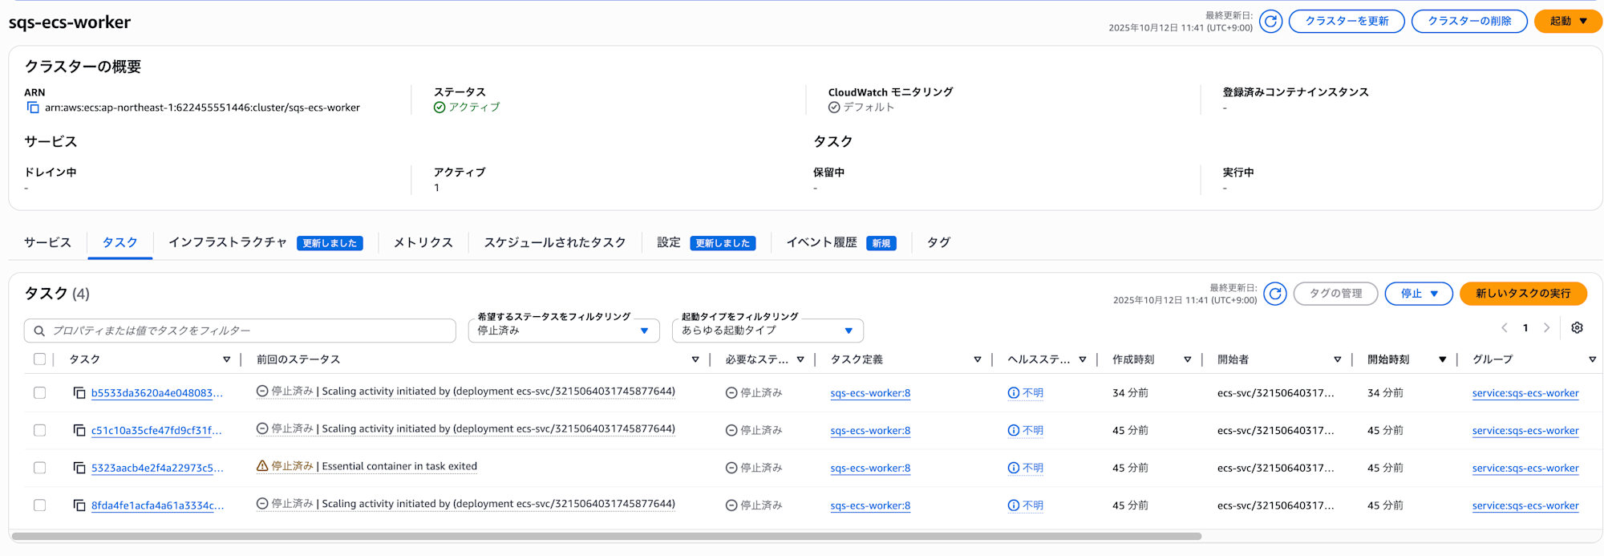Copy task ID b5533da3620a4e048083 icon
1604x556 pixels.
pos(79,393)
